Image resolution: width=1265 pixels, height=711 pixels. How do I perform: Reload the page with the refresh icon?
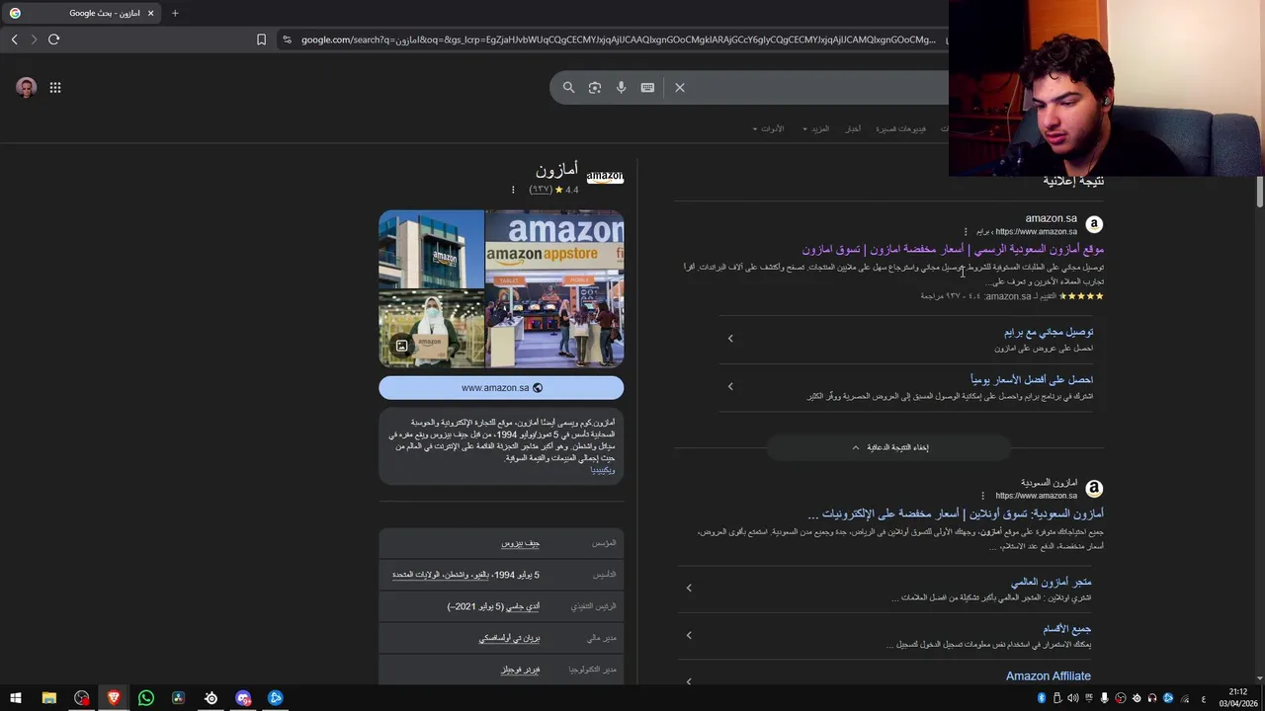53,39
